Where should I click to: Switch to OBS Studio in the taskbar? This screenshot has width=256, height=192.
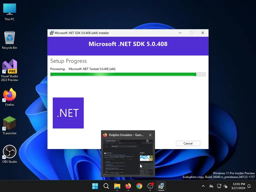click(x=150, y=186)
